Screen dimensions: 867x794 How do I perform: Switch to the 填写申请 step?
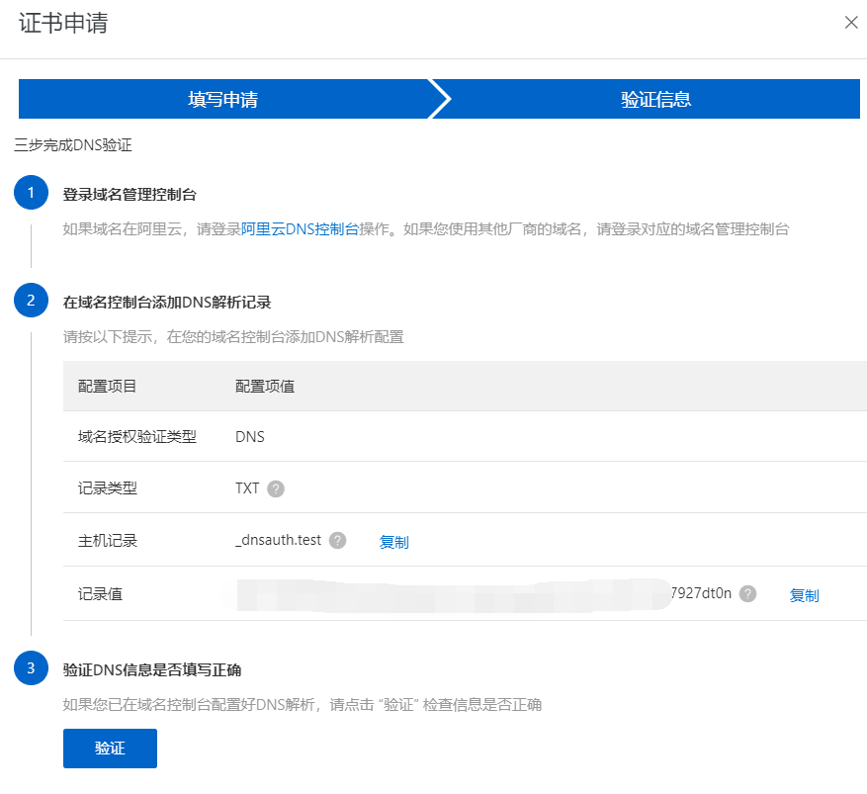click(x=223, y=99)
